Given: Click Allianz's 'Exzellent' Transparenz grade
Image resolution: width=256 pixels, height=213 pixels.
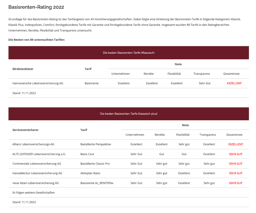Looking at the screenshot, I should (209, 144).
